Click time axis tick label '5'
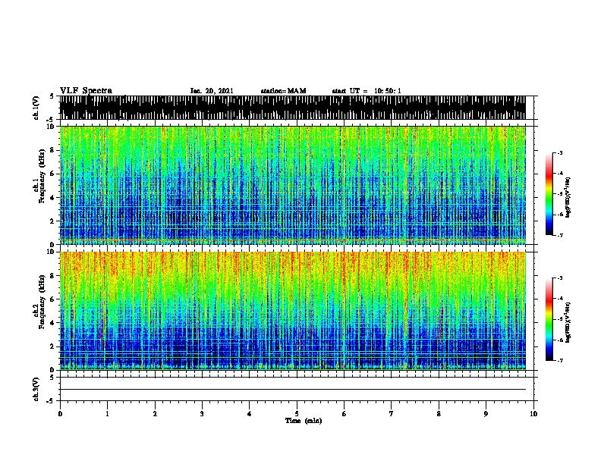The height and width of the screenshot is (464, 601). point(297,414)
